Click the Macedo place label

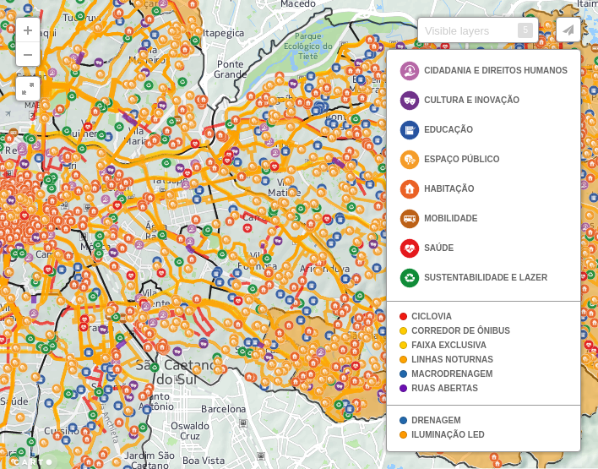click(x=298, y=4)
